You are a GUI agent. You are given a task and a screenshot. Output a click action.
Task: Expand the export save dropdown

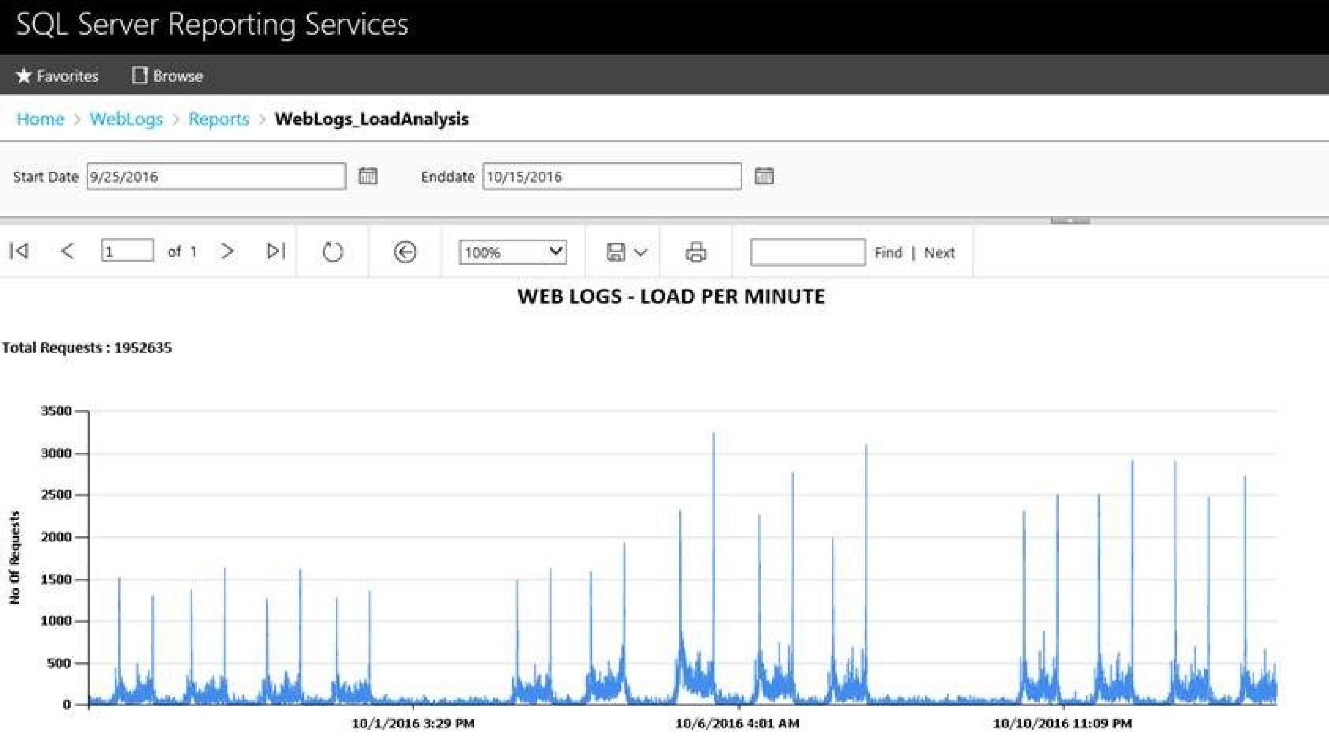click(x=626, y=252)
